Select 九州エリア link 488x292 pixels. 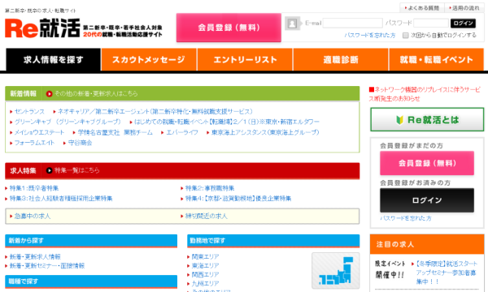(x=205, y=284)
